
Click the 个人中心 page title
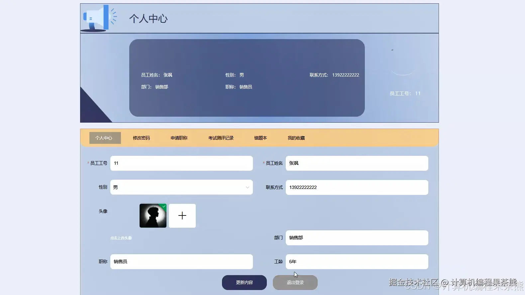tap(148, 19)
